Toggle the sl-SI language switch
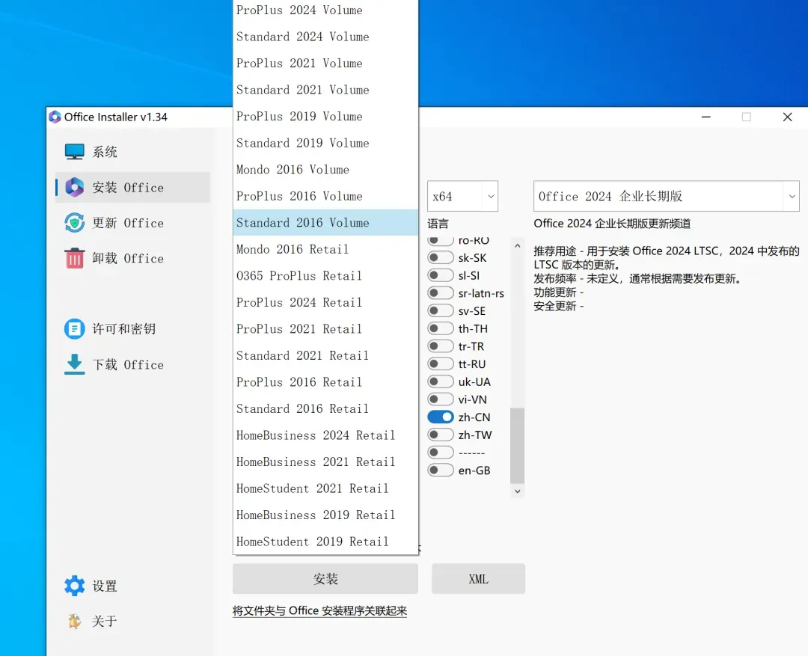This screenshot has width=808, height=656. coord(441,275)
